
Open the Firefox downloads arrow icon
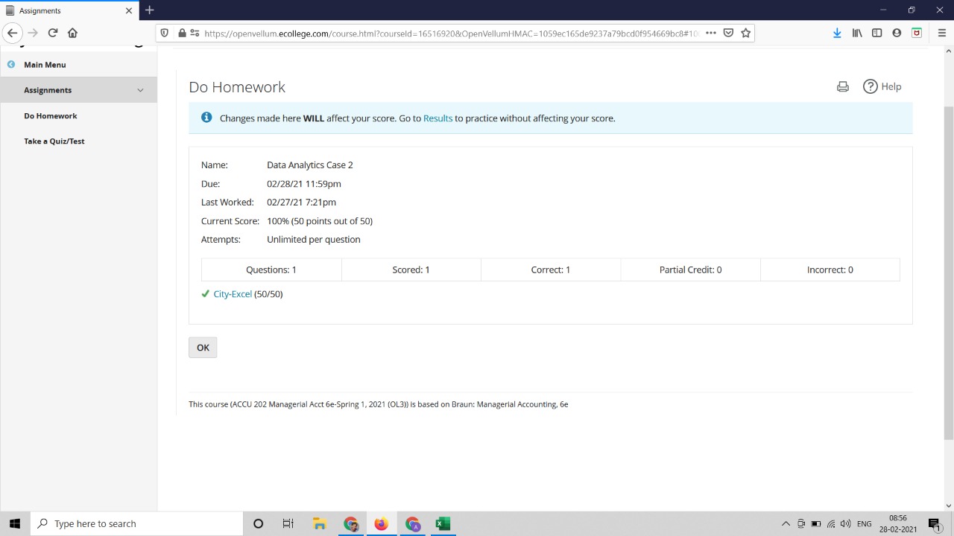click(x=837, y=33)
